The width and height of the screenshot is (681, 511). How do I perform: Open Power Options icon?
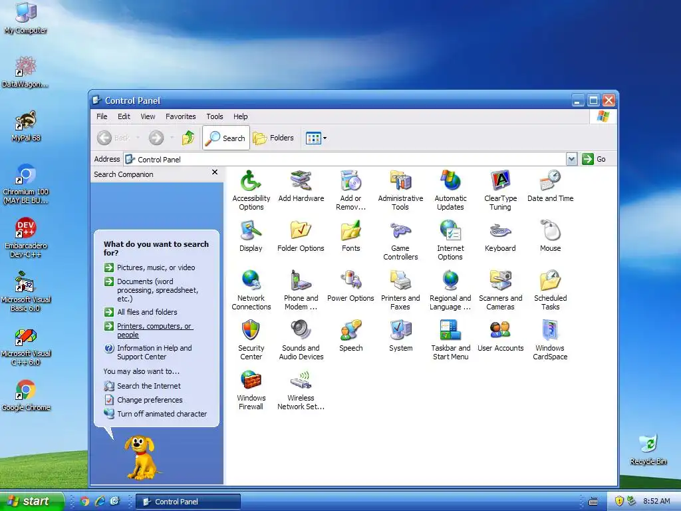click(351, 286)
